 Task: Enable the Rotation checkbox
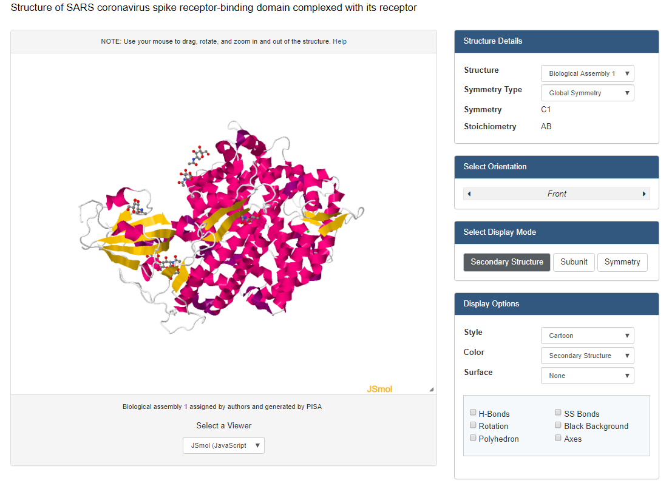(x=474, y=426)
